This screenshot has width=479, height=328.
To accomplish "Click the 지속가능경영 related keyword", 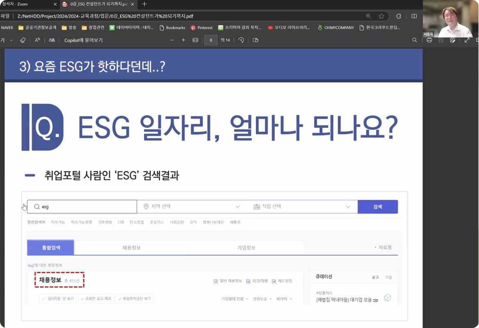I will click(81, 222).
